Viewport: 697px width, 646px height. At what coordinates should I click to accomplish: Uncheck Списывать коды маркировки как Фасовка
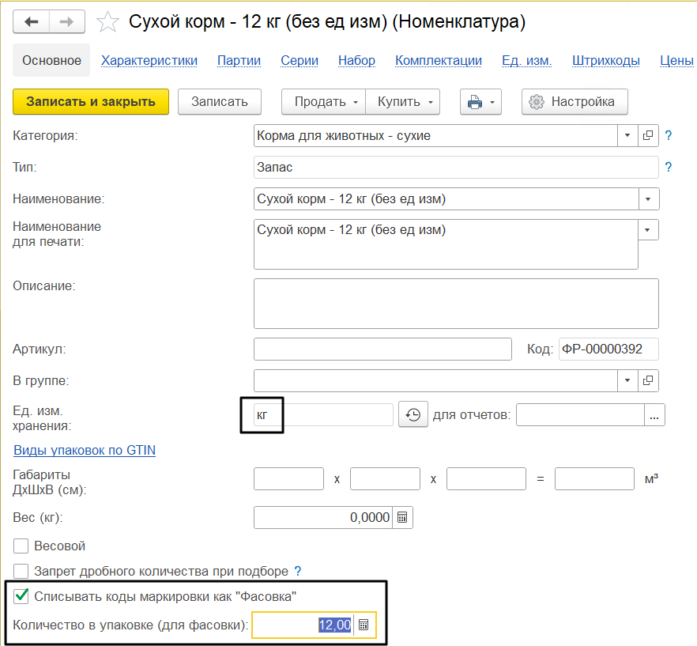coord(21,596)
